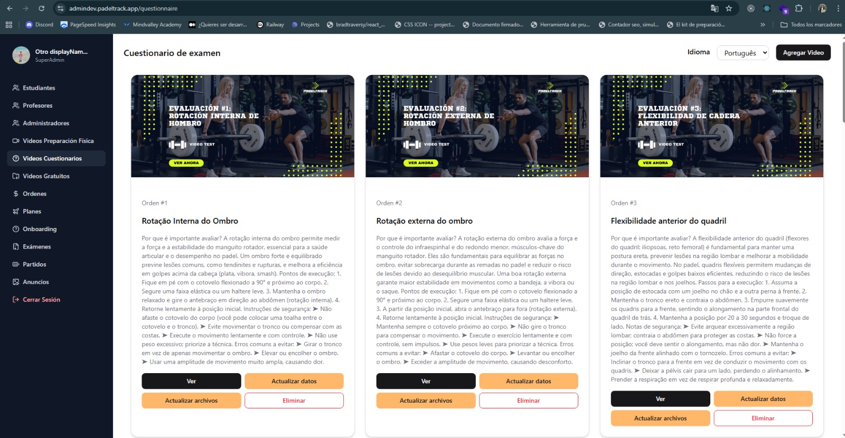Click Eliminar on the Rotação Interna do Ombro card

[294, 401]
